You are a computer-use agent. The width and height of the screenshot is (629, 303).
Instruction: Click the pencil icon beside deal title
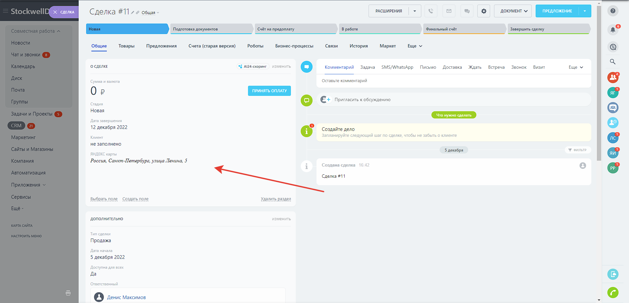[133, 13]
